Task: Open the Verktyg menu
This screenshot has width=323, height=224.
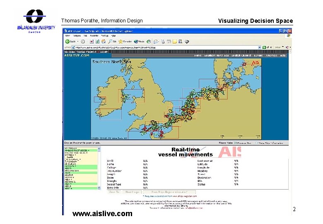Action: (105, 36)
